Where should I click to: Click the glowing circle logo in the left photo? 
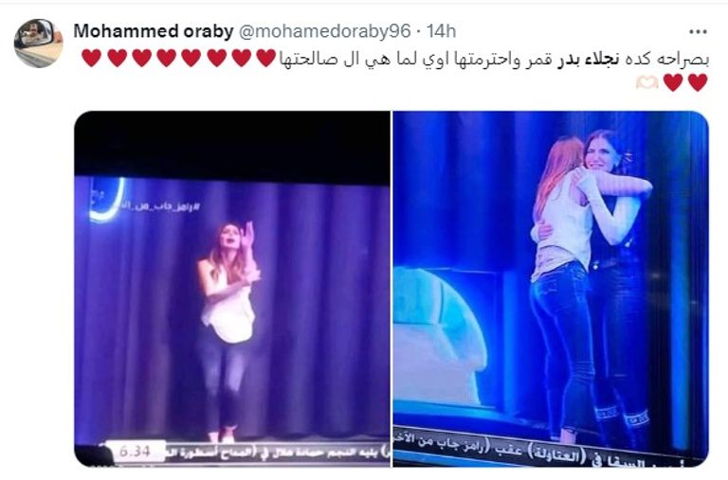pyautogui.click(x=106, y=200)
